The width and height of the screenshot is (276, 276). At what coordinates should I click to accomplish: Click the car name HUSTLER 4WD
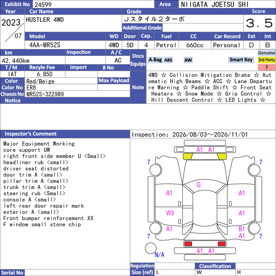(x=45, y=20)
